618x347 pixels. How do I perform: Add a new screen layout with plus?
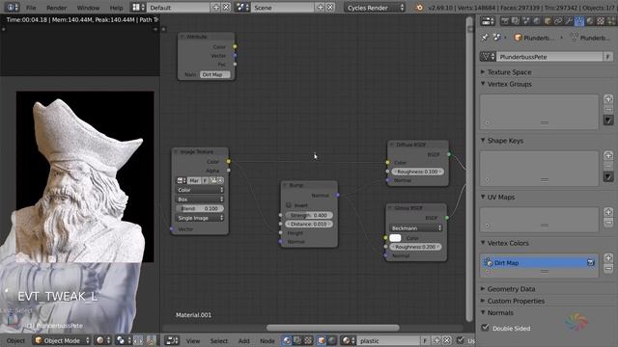(216, 7)
